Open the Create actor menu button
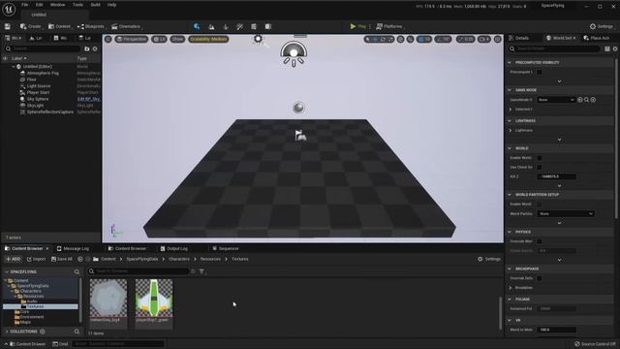 [x=30, y=26]
